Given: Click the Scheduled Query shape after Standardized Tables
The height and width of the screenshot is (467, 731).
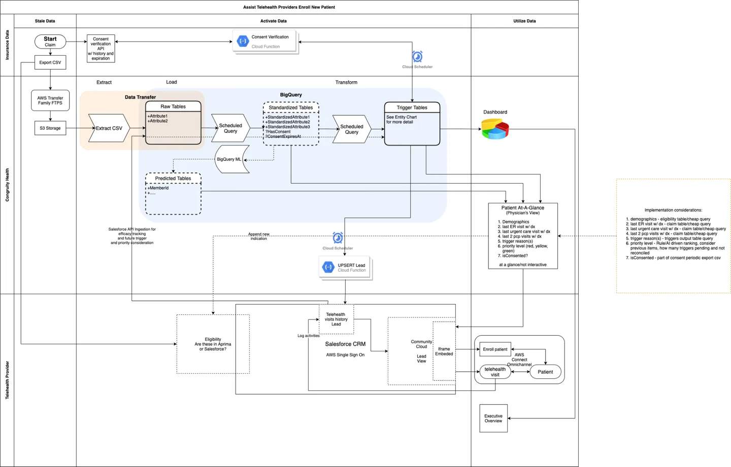Looking at the screenshot, I should click(x=351, y=129).
